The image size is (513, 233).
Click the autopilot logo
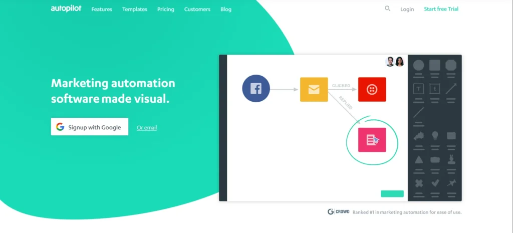click(x=66, y=9)
